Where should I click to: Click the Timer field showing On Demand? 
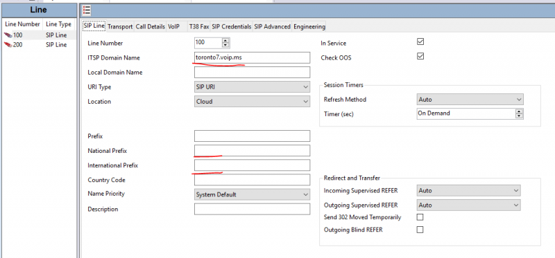click(x=466, y=113)
